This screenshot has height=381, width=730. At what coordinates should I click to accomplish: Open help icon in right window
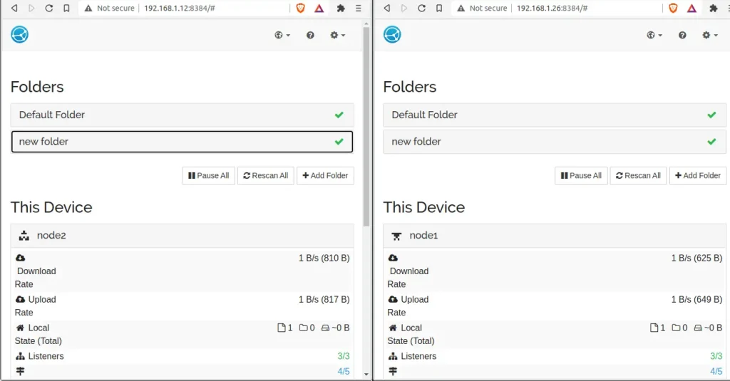click(x=682, y=35)
